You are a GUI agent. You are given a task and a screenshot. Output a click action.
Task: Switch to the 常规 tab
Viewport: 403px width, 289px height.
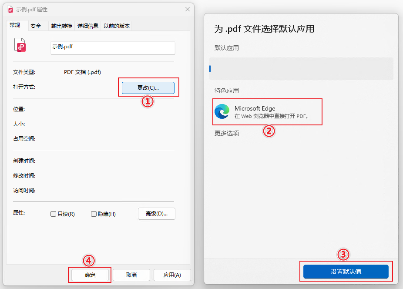click(x=15, y=26)
